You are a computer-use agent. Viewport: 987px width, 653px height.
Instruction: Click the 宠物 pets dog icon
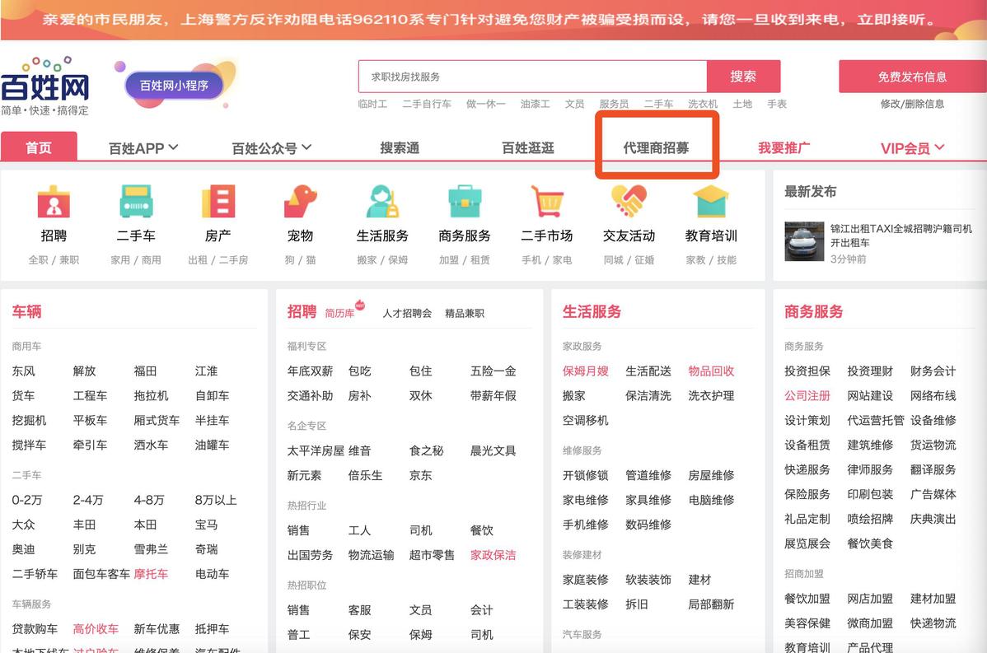pyautogui.click(x=300, y=202)
